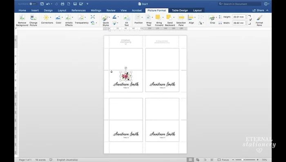The height and width of the screenshot is (162, 286).
Task: Open the Format Pane brush icon
Action: (259, 18)
